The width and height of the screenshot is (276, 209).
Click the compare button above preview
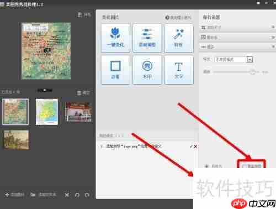pos(84,15)
